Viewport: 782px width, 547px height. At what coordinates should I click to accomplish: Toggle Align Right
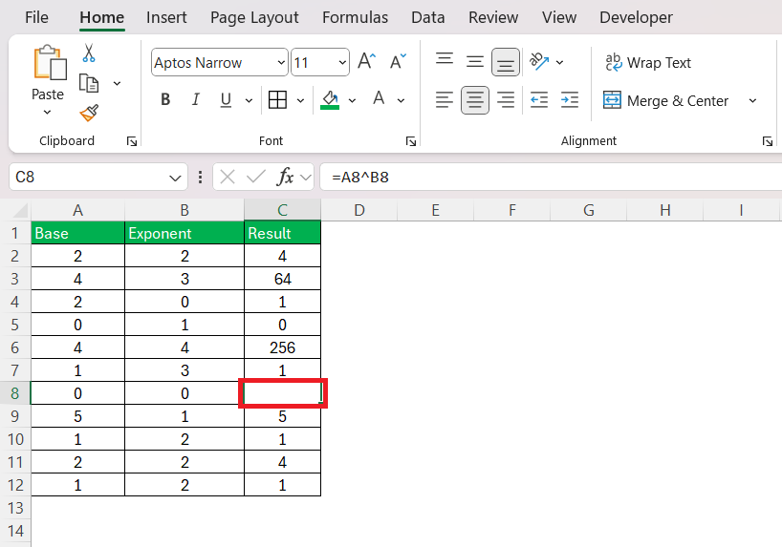[x=506, y=100]
